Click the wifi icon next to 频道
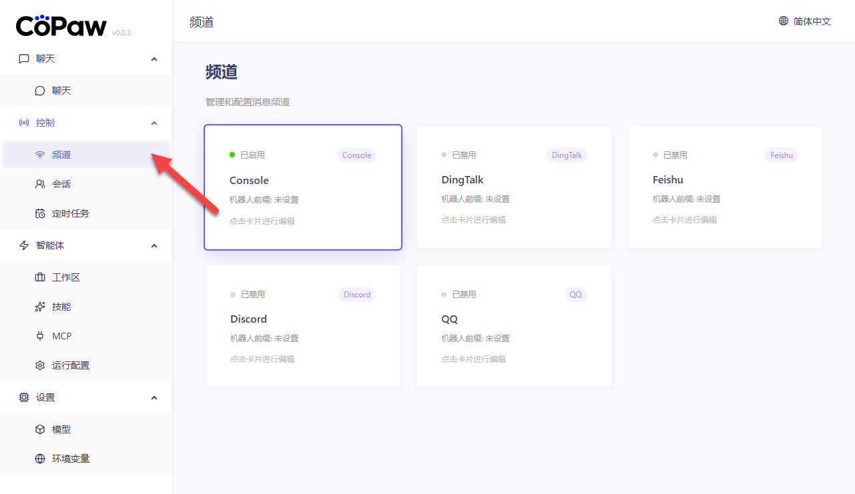 coord(40,155)
